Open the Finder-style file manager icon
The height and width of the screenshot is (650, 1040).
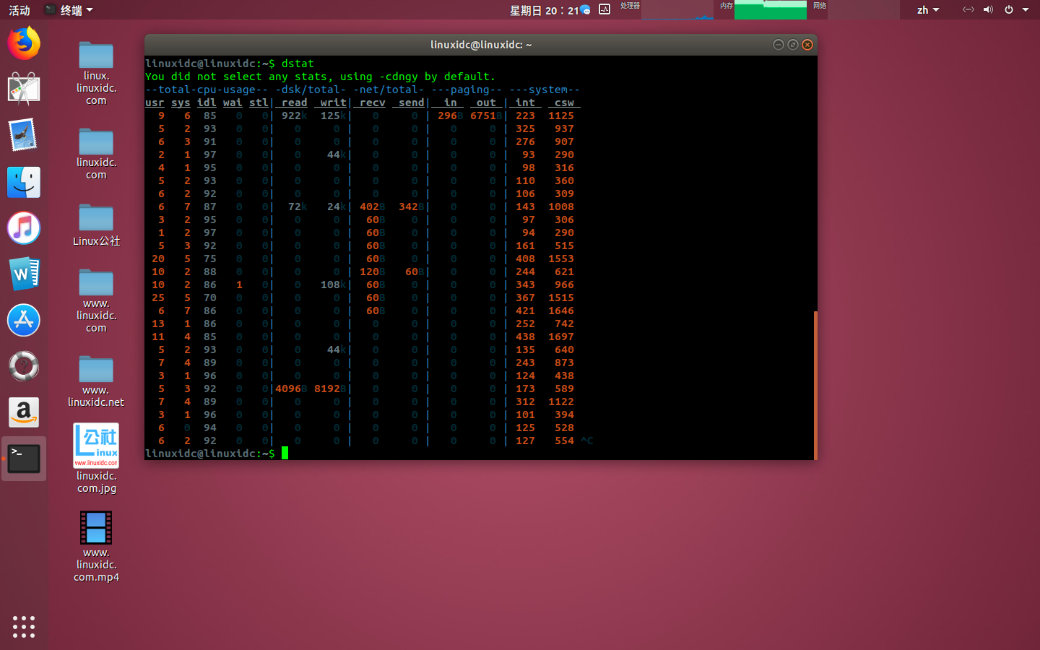pos(24,182)
